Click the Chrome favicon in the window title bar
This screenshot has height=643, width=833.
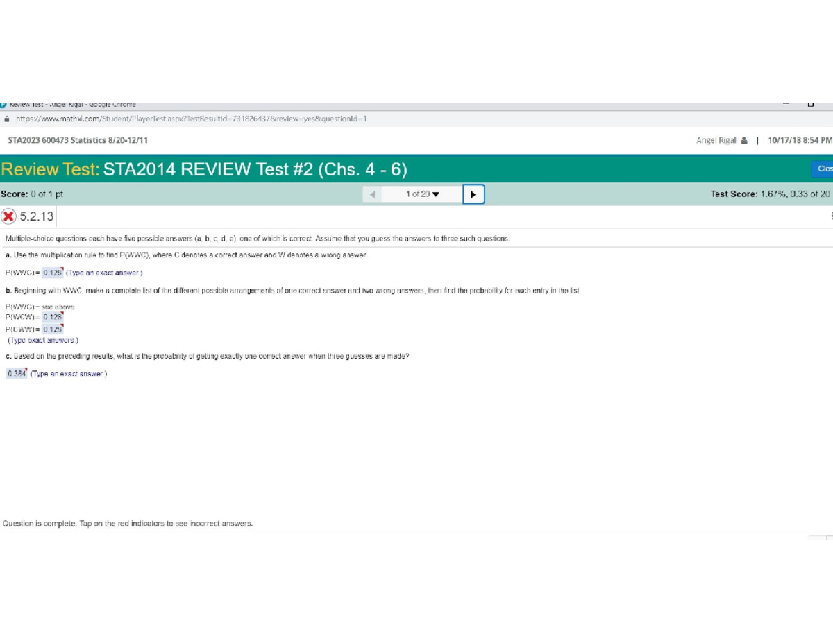tap(3, 103)
